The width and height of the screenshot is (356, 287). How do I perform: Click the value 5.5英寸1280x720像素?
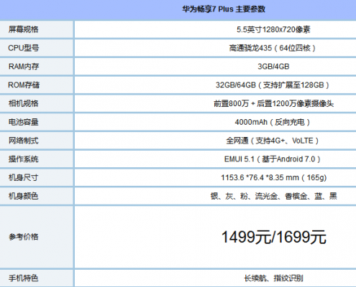273,29
